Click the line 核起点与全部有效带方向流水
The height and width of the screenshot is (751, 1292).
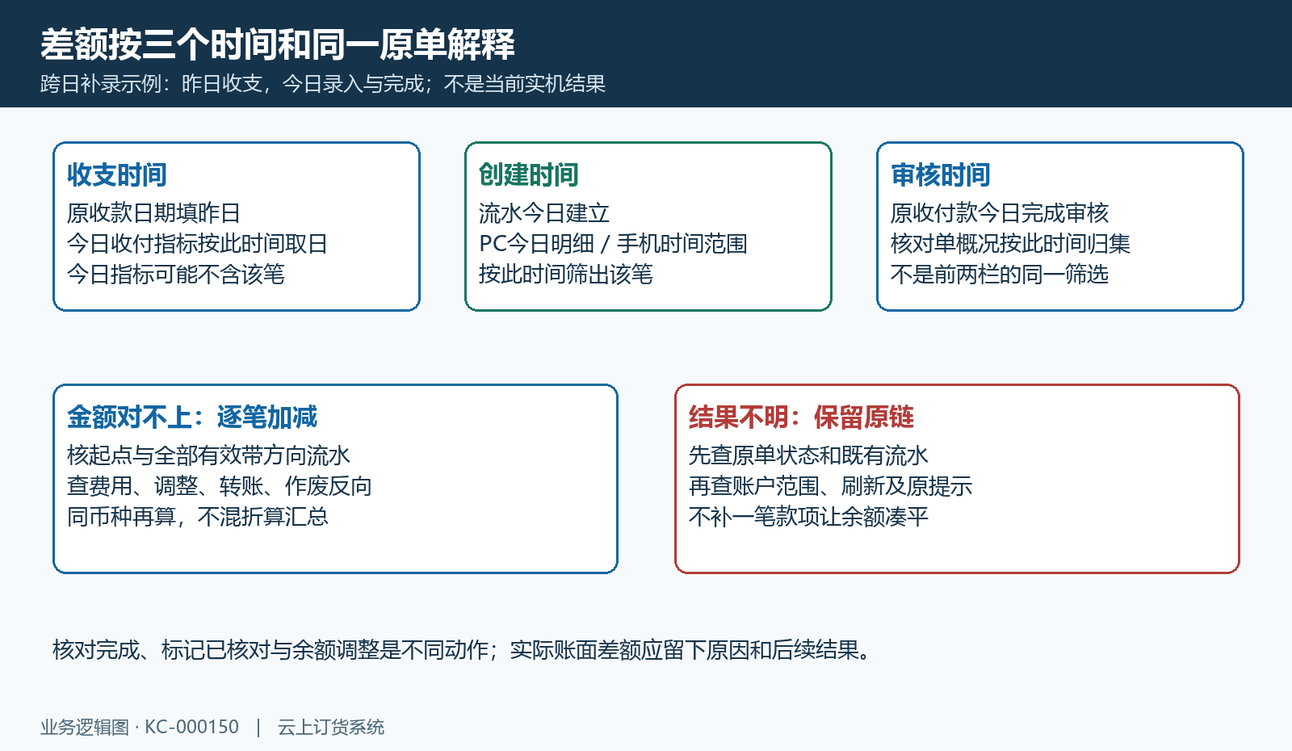[208, 455]
